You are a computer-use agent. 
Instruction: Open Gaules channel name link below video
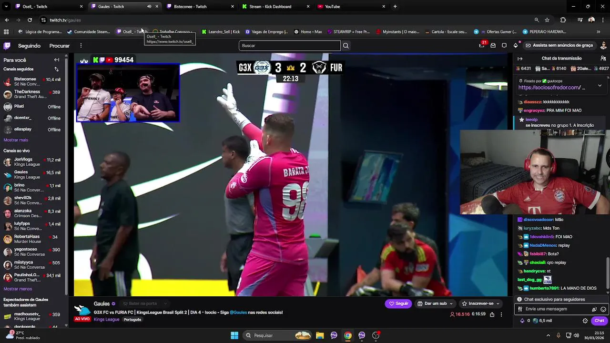(102, 303)
